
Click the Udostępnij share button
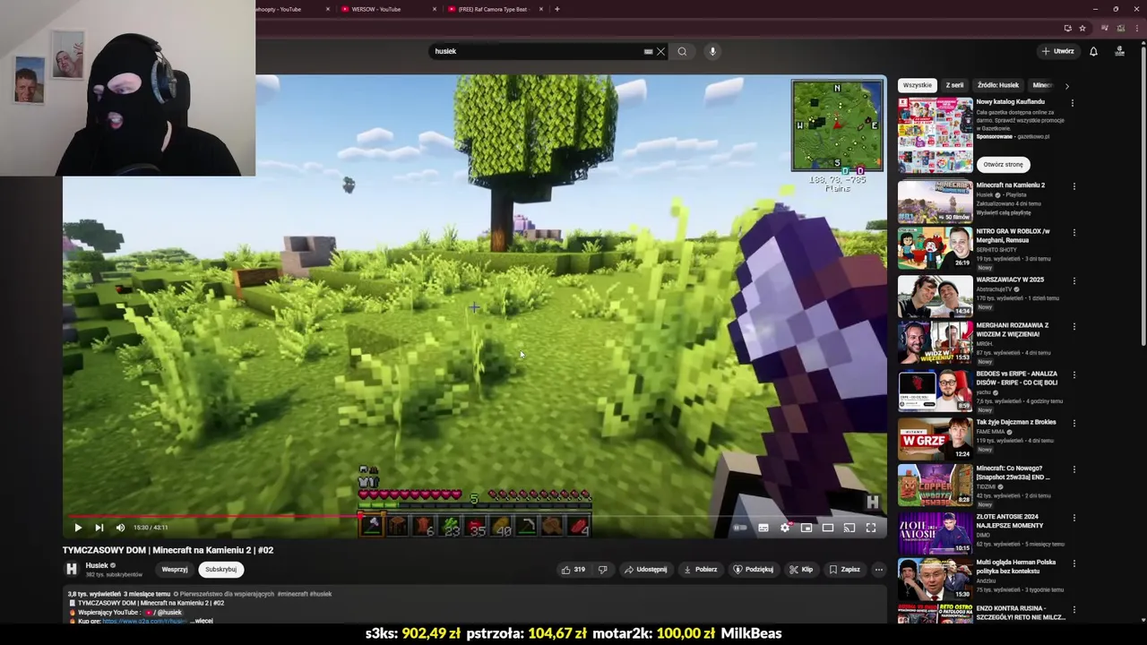pyautogui.click(x=645, y=570)
